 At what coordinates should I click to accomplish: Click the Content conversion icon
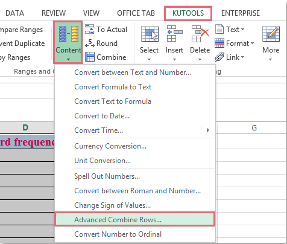[69, 34]
